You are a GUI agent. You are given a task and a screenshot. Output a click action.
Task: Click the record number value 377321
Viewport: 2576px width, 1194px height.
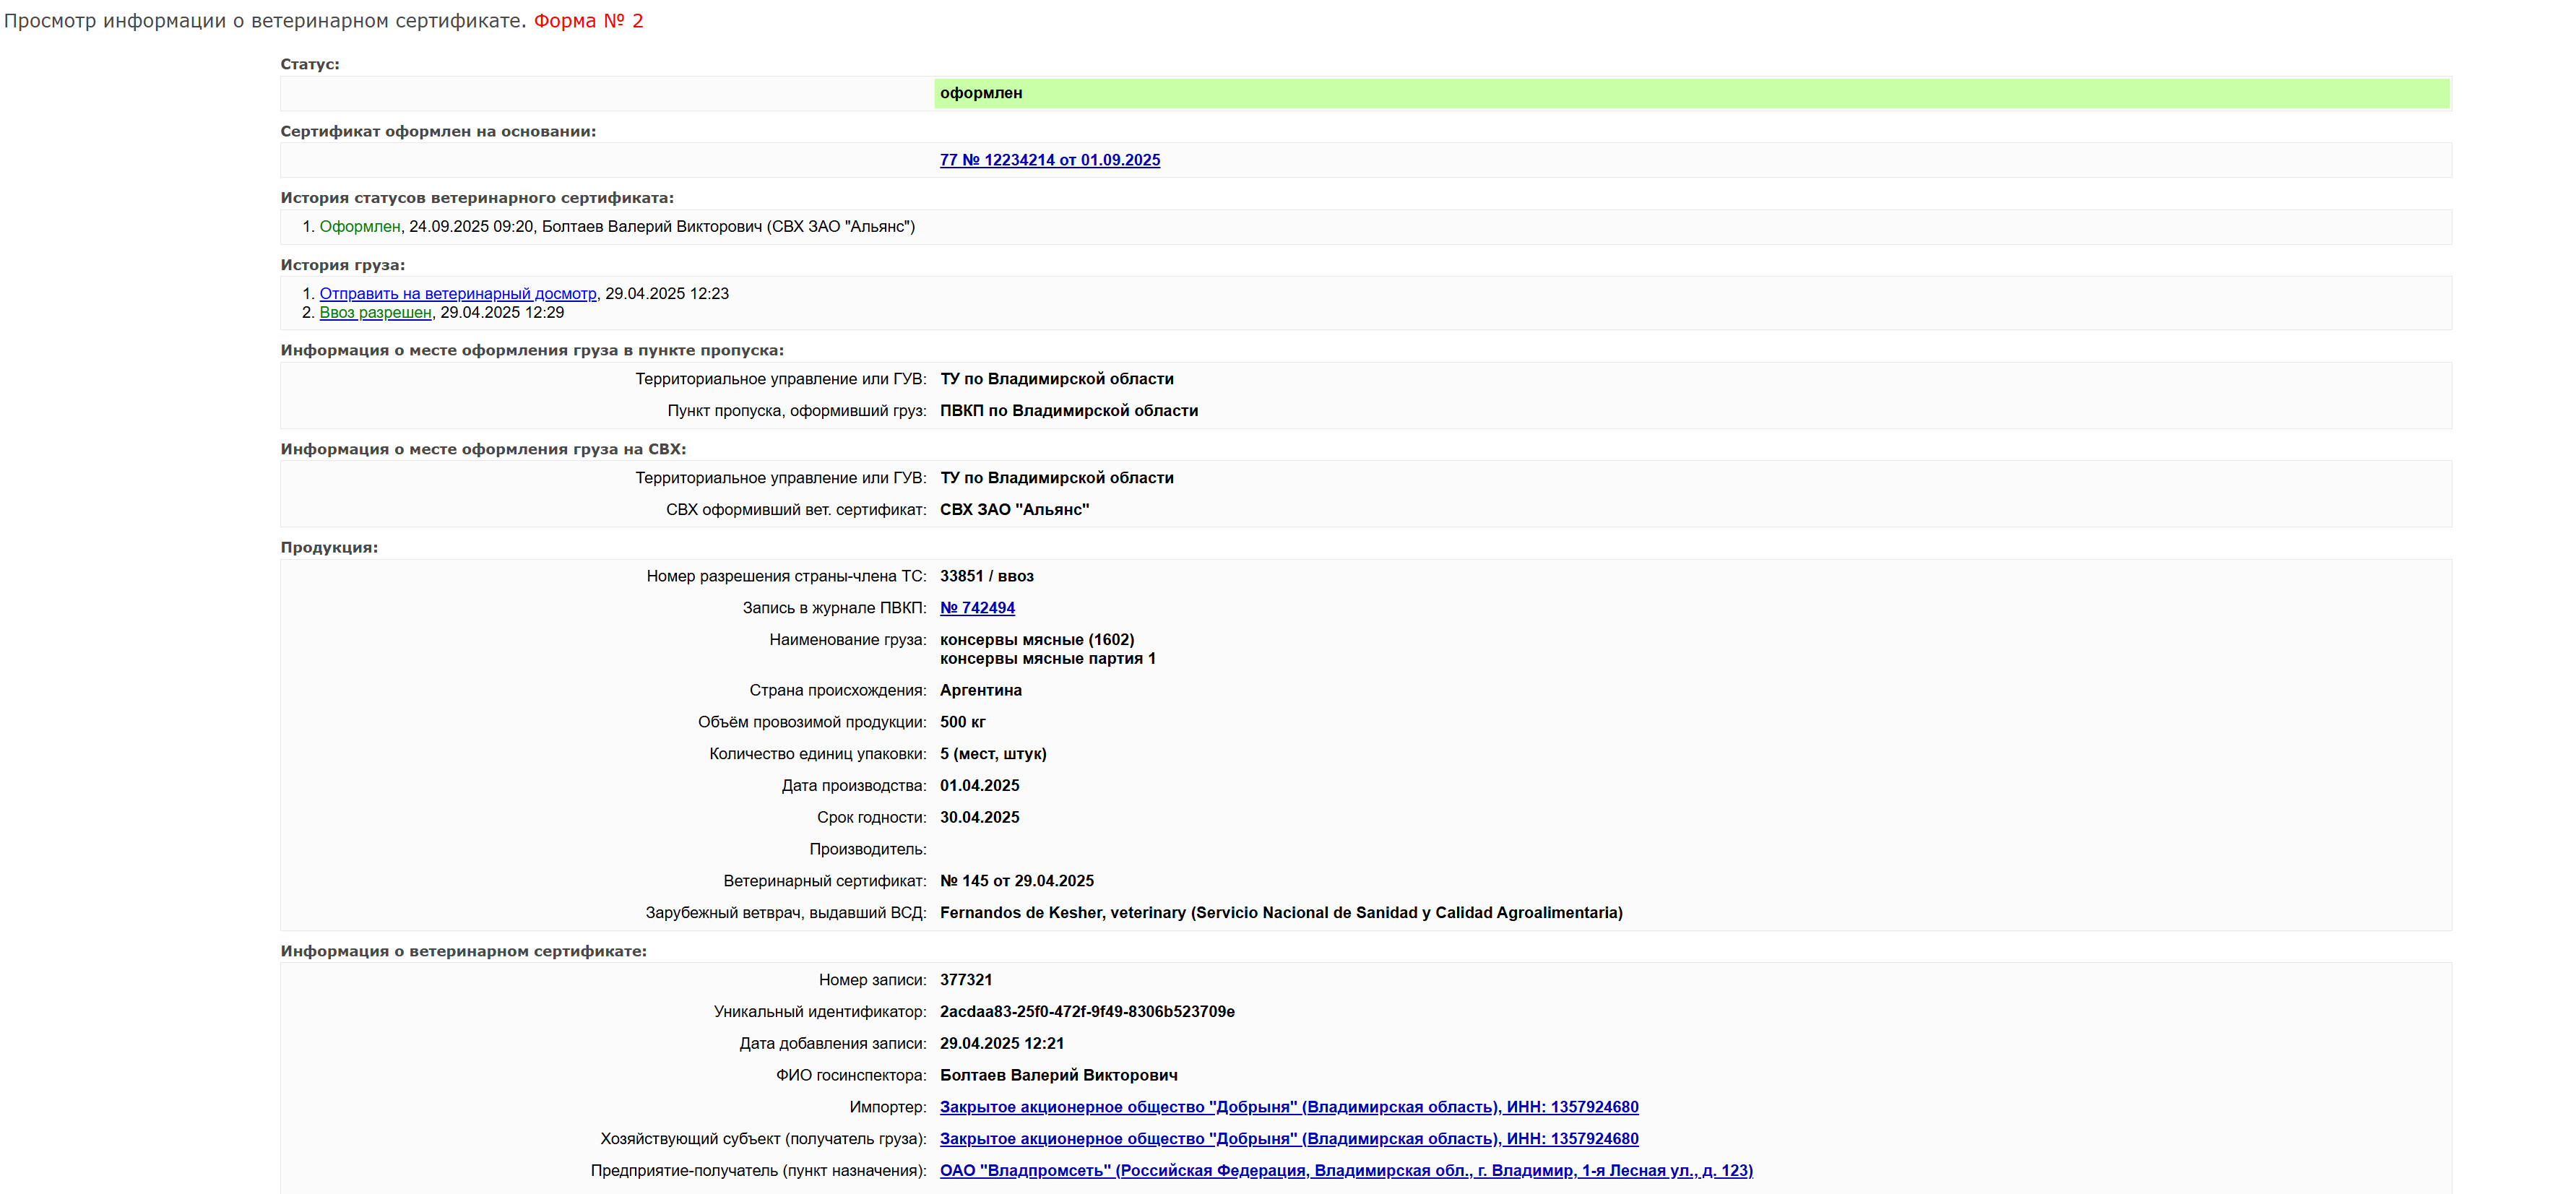pos(965,980)
